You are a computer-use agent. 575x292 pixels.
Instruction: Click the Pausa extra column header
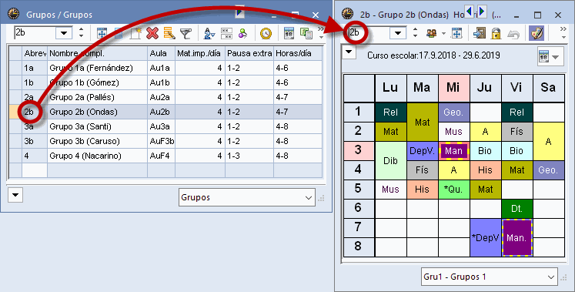pos(249,54)
